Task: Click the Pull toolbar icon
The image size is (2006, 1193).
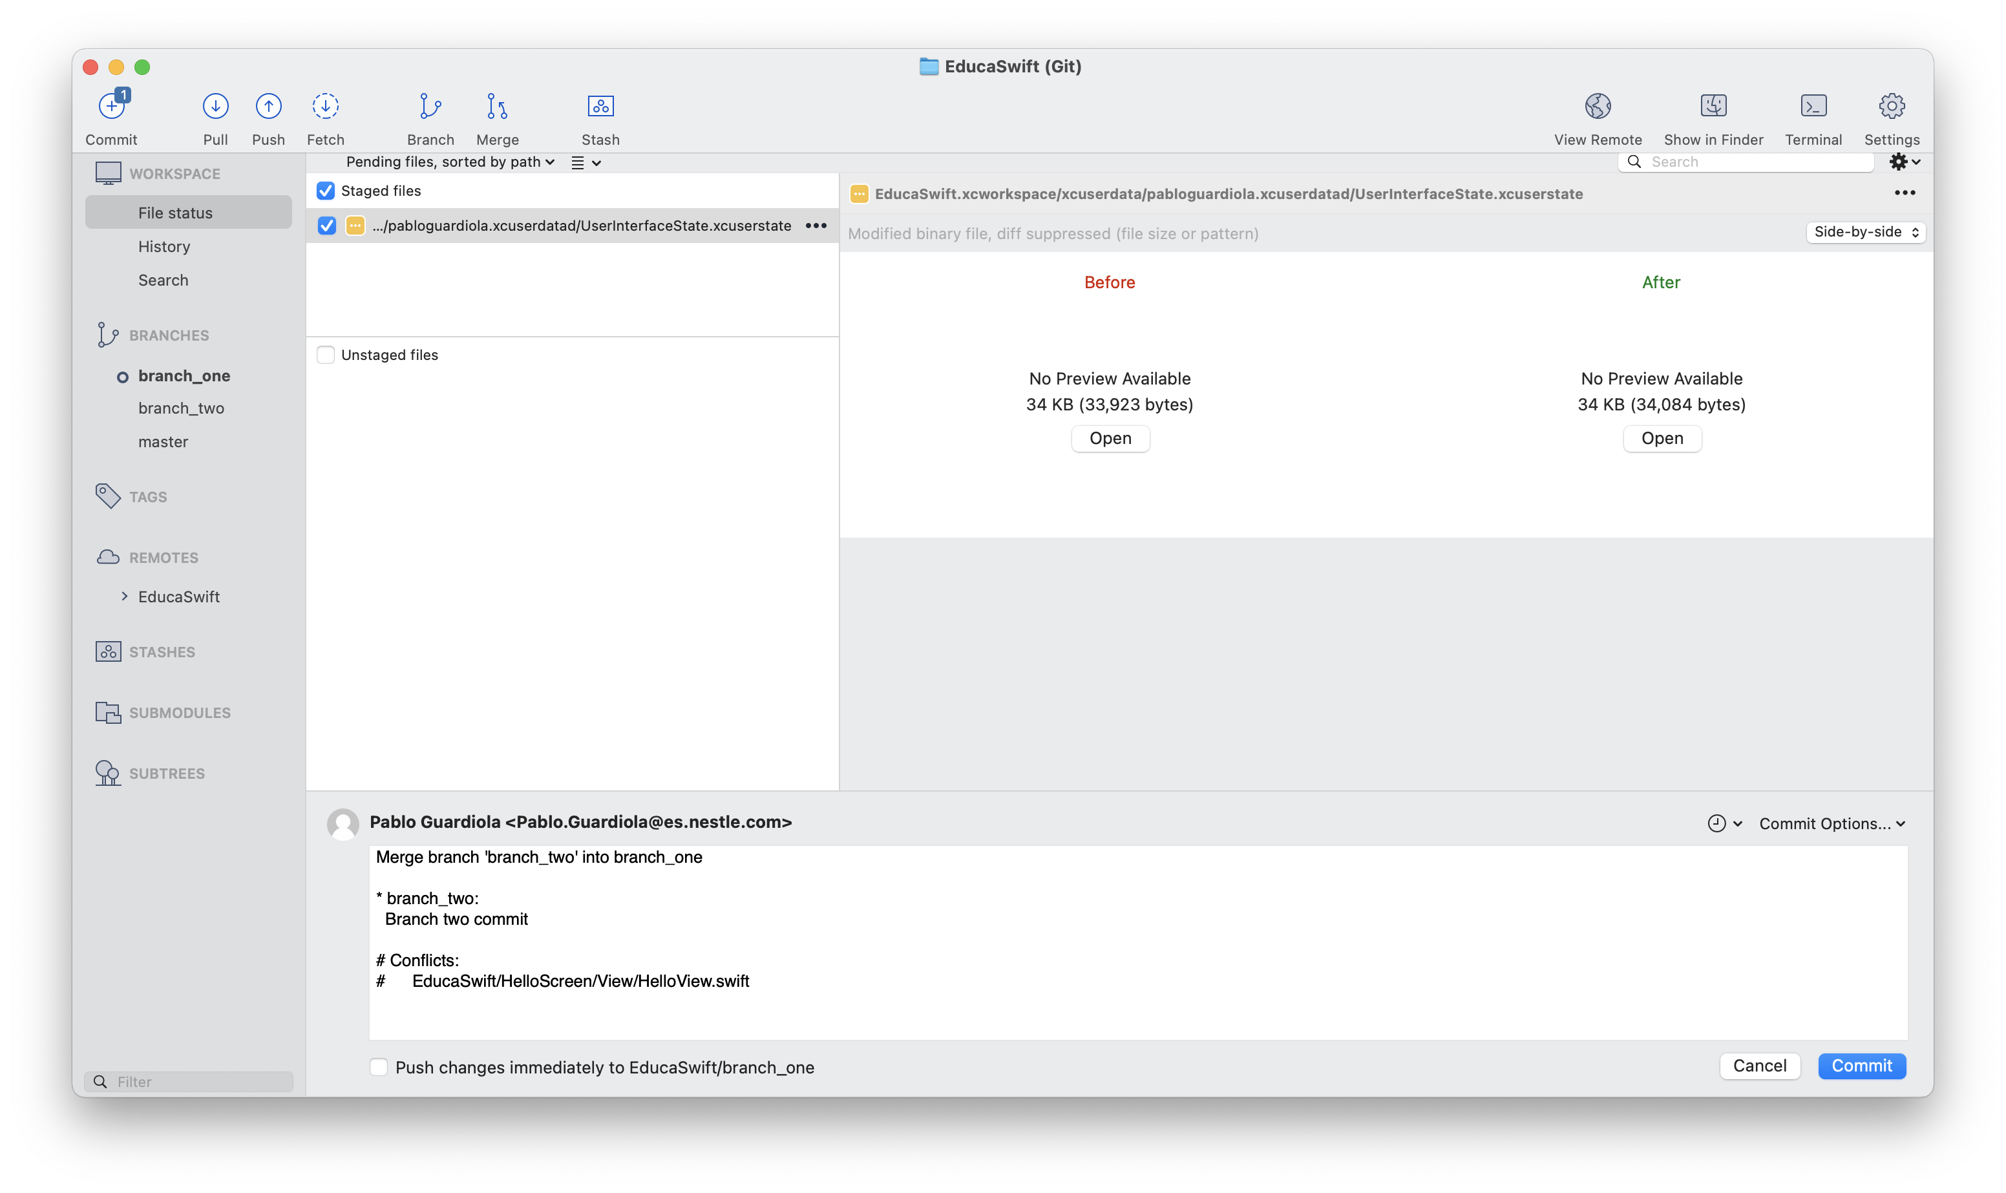Action: pyautogui.click(x=215, y=106)
